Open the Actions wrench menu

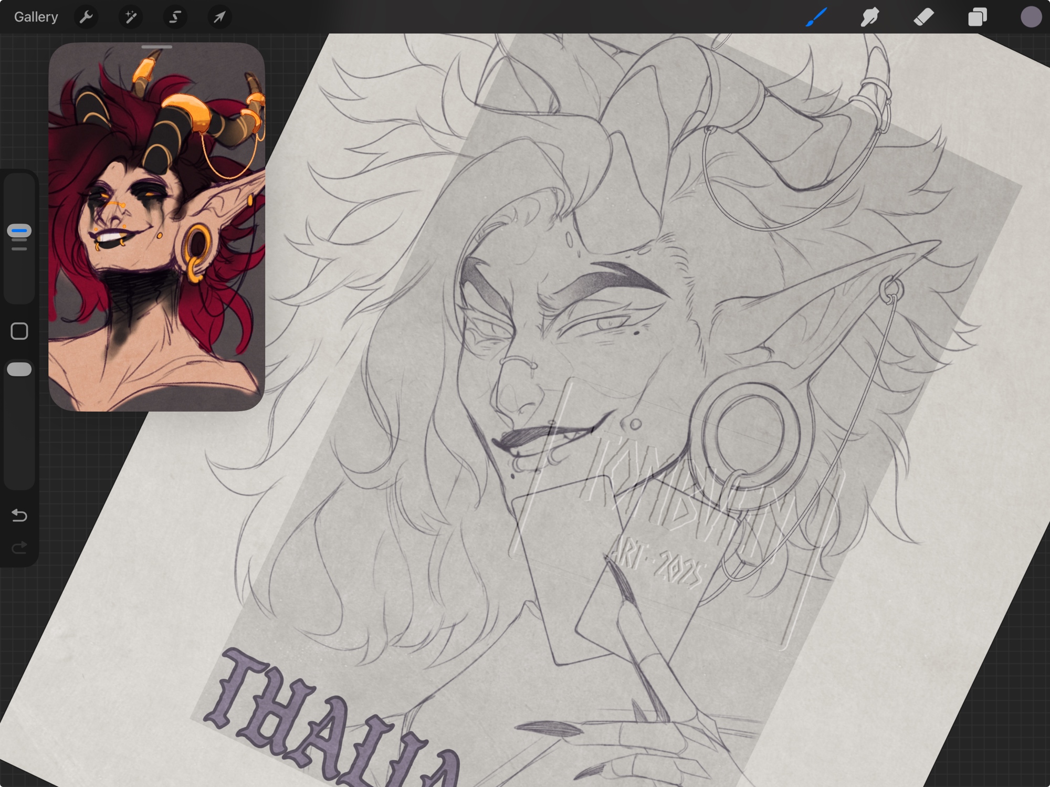pyautogui.click(x=86, y=17)
